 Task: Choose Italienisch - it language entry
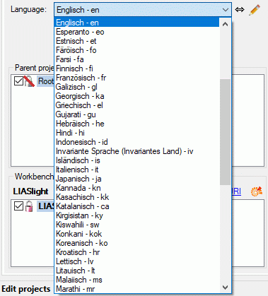click(x=137, y=170)
